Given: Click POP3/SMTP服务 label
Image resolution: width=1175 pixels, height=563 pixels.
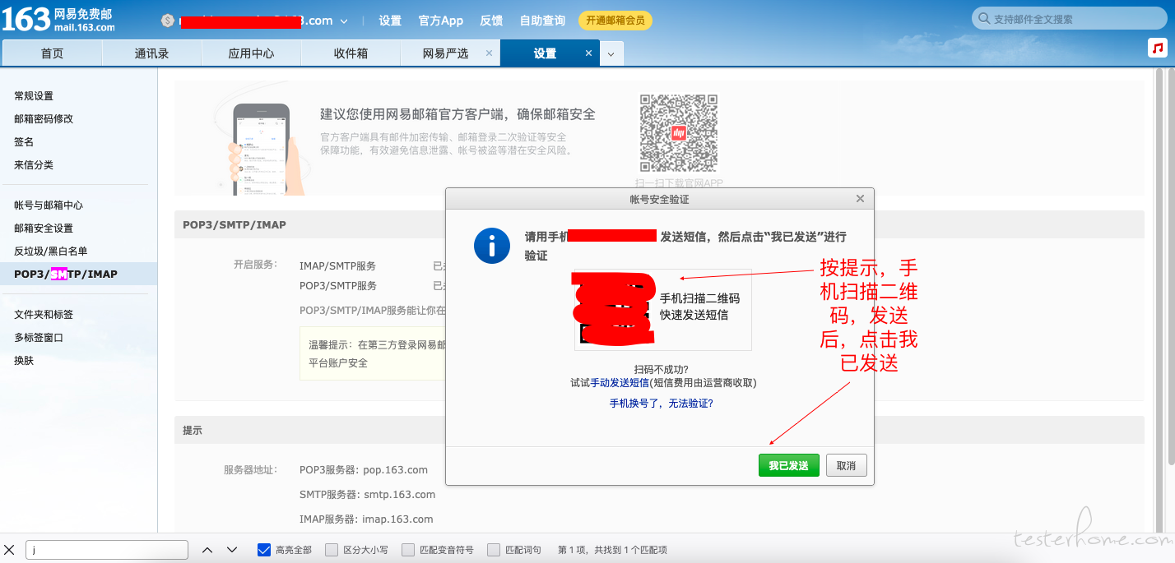Looking at the screenshot, I should tap(338, 286).
